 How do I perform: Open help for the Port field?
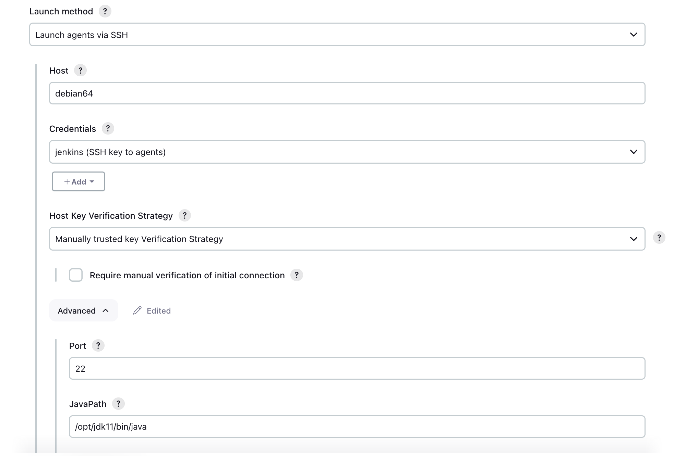[x=98, y=346]
